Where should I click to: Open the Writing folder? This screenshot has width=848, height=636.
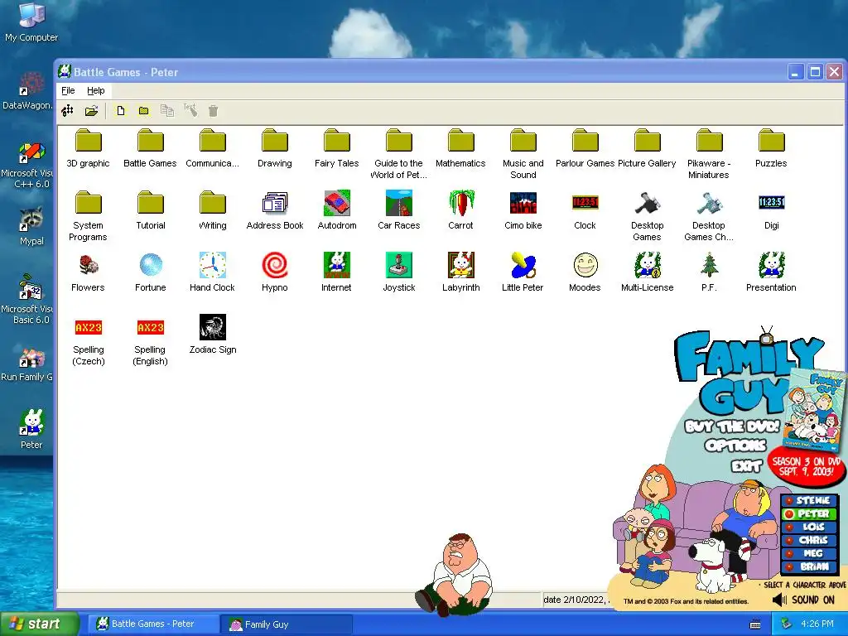[x=213, y=203]
